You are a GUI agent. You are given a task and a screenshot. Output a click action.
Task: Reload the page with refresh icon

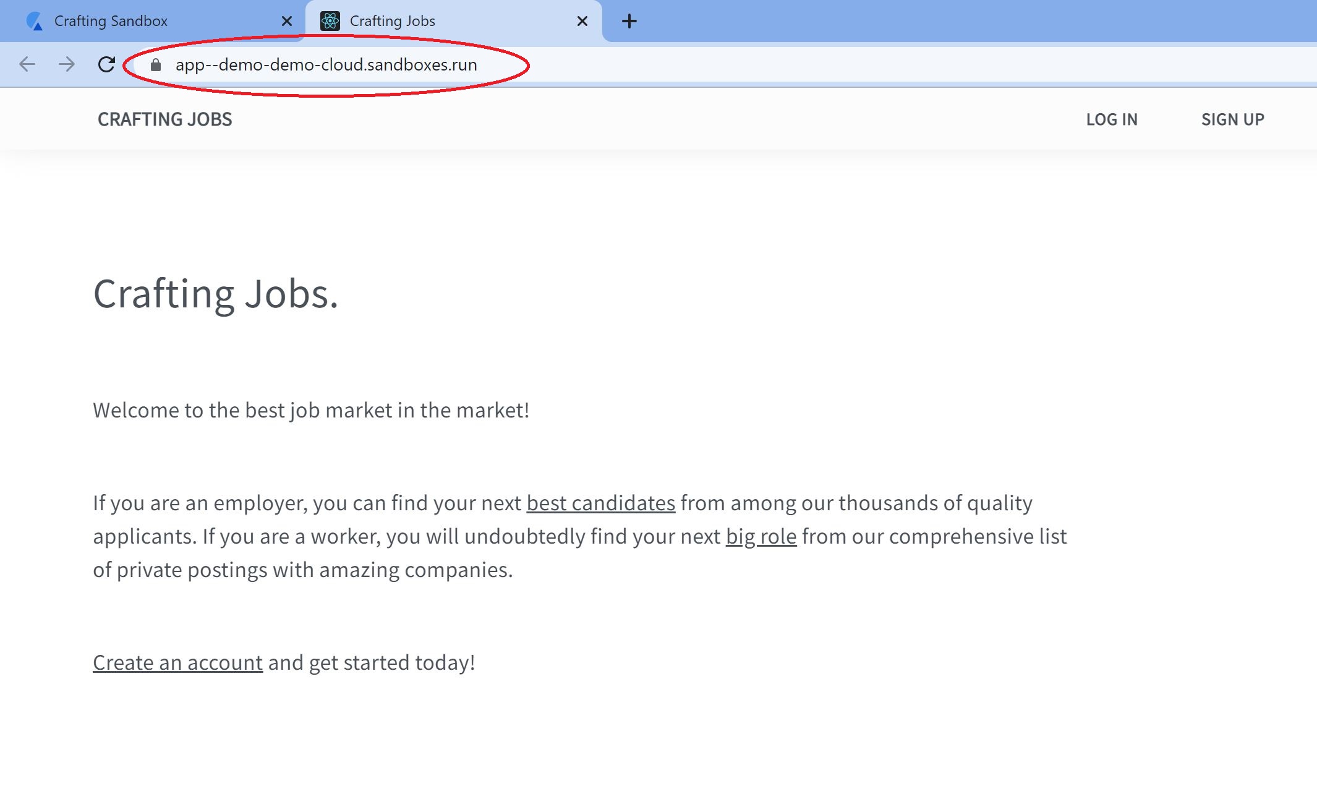click(x=106, y=64)
